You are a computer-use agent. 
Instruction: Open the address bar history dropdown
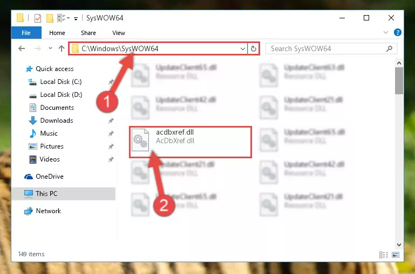(x=242, y=48)
